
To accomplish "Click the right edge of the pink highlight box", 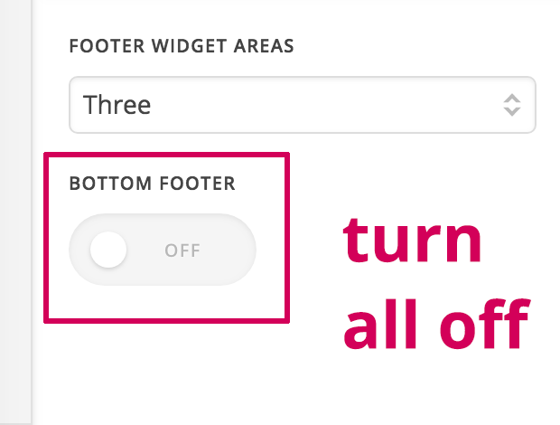I will pos(286,237).
